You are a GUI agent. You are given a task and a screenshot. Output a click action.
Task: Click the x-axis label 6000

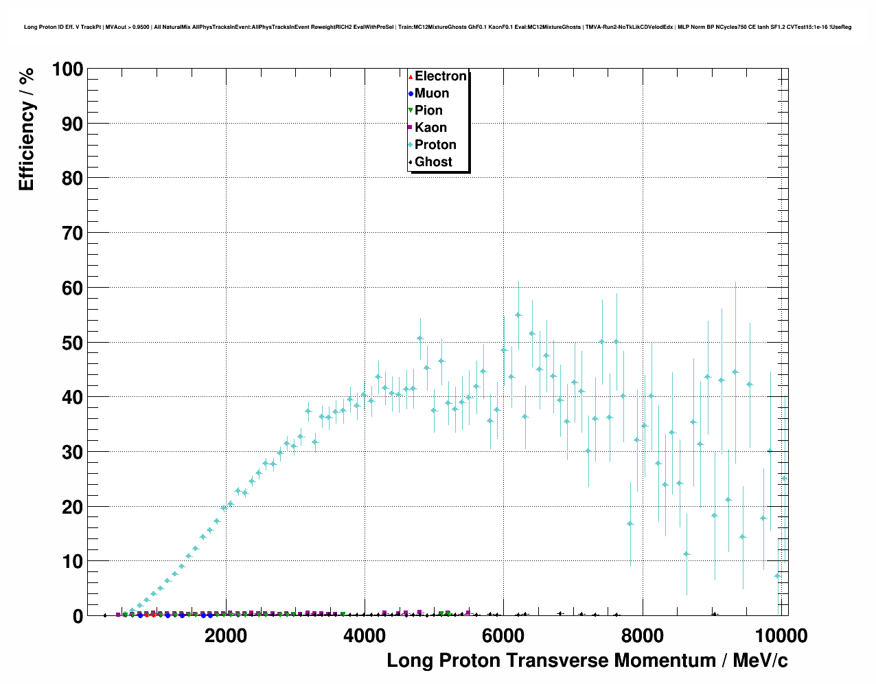pos(503,635)
